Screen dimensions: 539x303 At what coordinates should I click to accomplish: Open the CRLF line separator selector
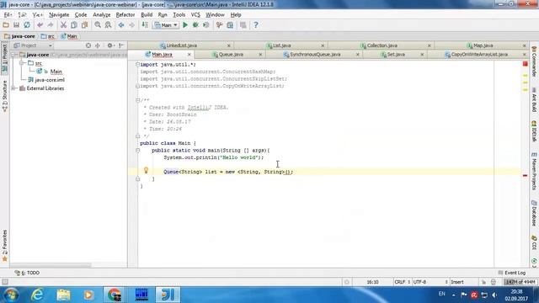(x=403, y=282)
